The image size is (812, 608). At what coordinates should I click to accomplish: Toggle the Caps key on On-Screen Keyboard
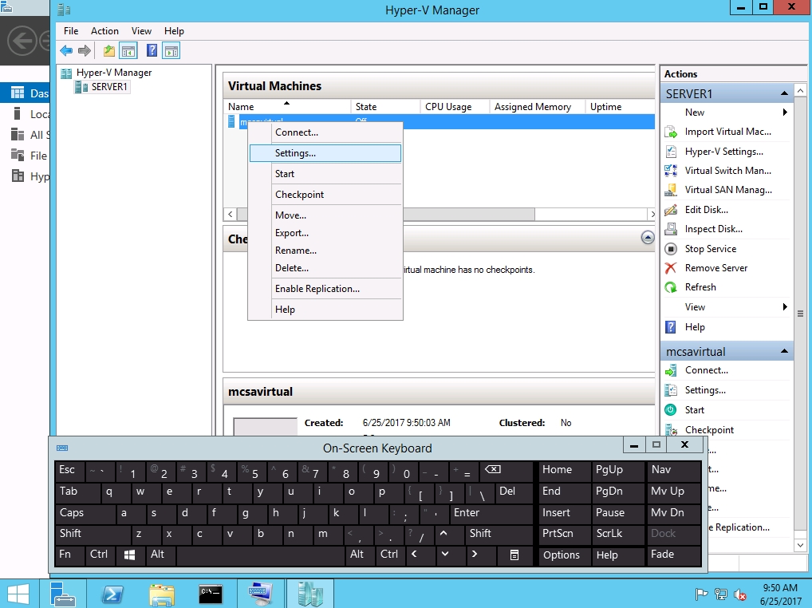(x=85, y=513)
